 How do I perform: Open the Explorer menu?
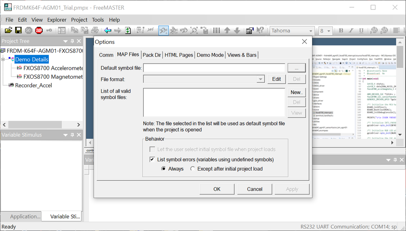(x=57, y=20)
